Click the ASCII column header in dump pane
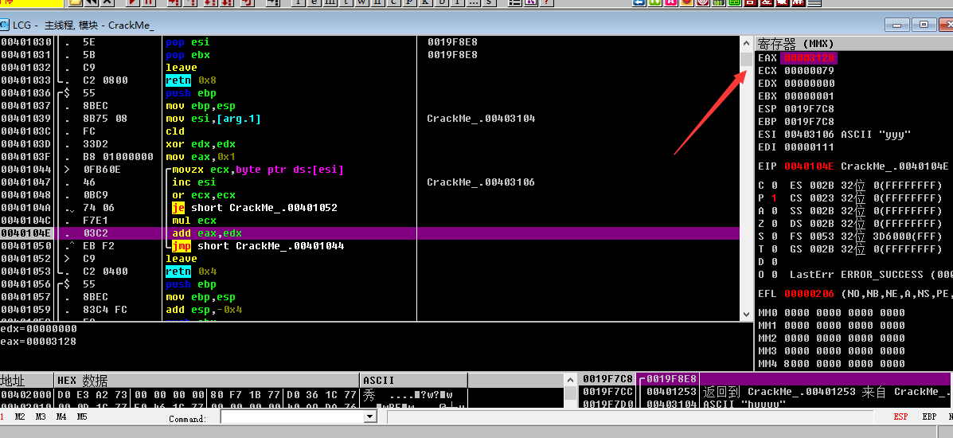Image resolution: width=953 pixels, height=438 pixels. 414,380
